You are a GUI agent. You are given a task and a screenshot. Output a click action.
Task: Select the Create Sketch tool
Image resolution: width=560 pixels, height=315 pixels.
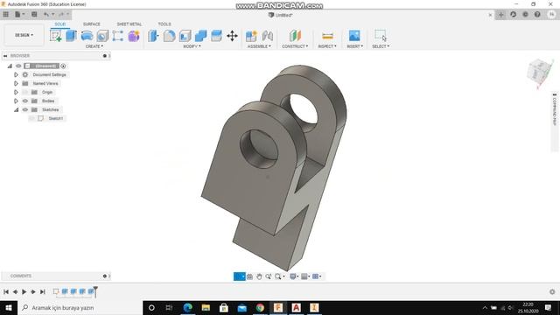(56, 36)
